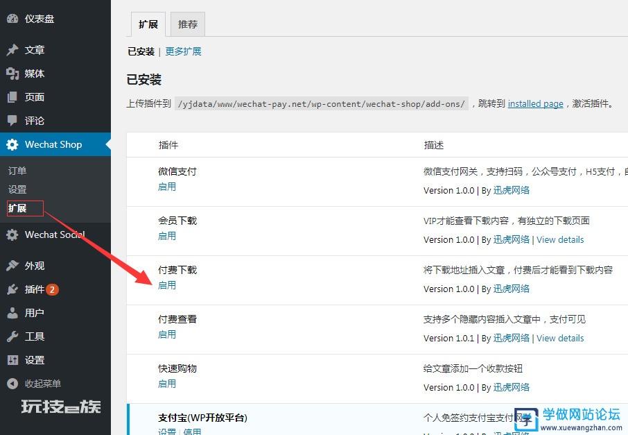Click 启用 under 会员下载
Screen dimensions: 628x435
[x=167, y=236]
